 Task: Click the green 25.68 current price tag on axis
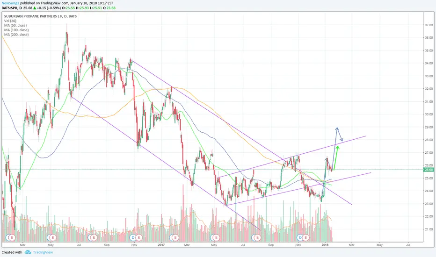[x=429, y=170]
